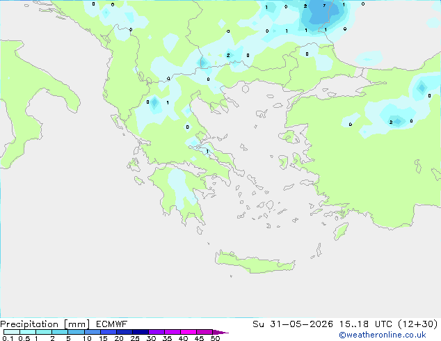The image size is (441, 341).
Task: Click the 40–45 mm magenta legend swatch
Action: (x=189, y=332)
